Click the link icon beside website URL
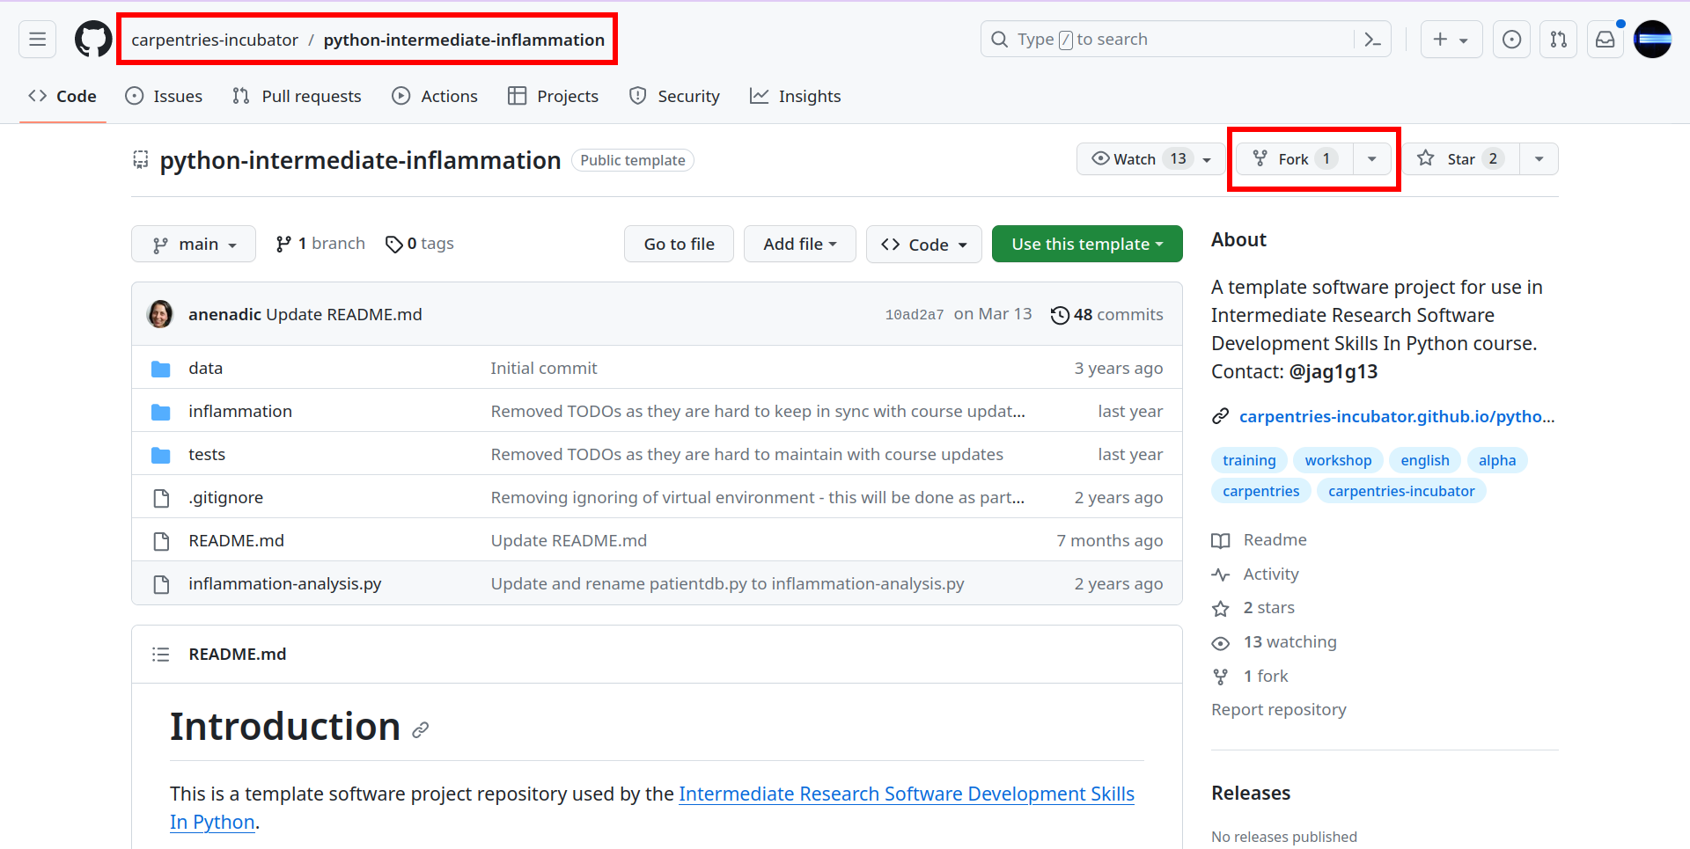This screenshot has height=849, width=1690. click(x=1220, y=417)
